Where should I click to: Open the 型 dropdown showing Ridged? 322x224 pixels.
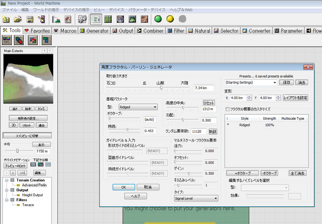[138, 107]
